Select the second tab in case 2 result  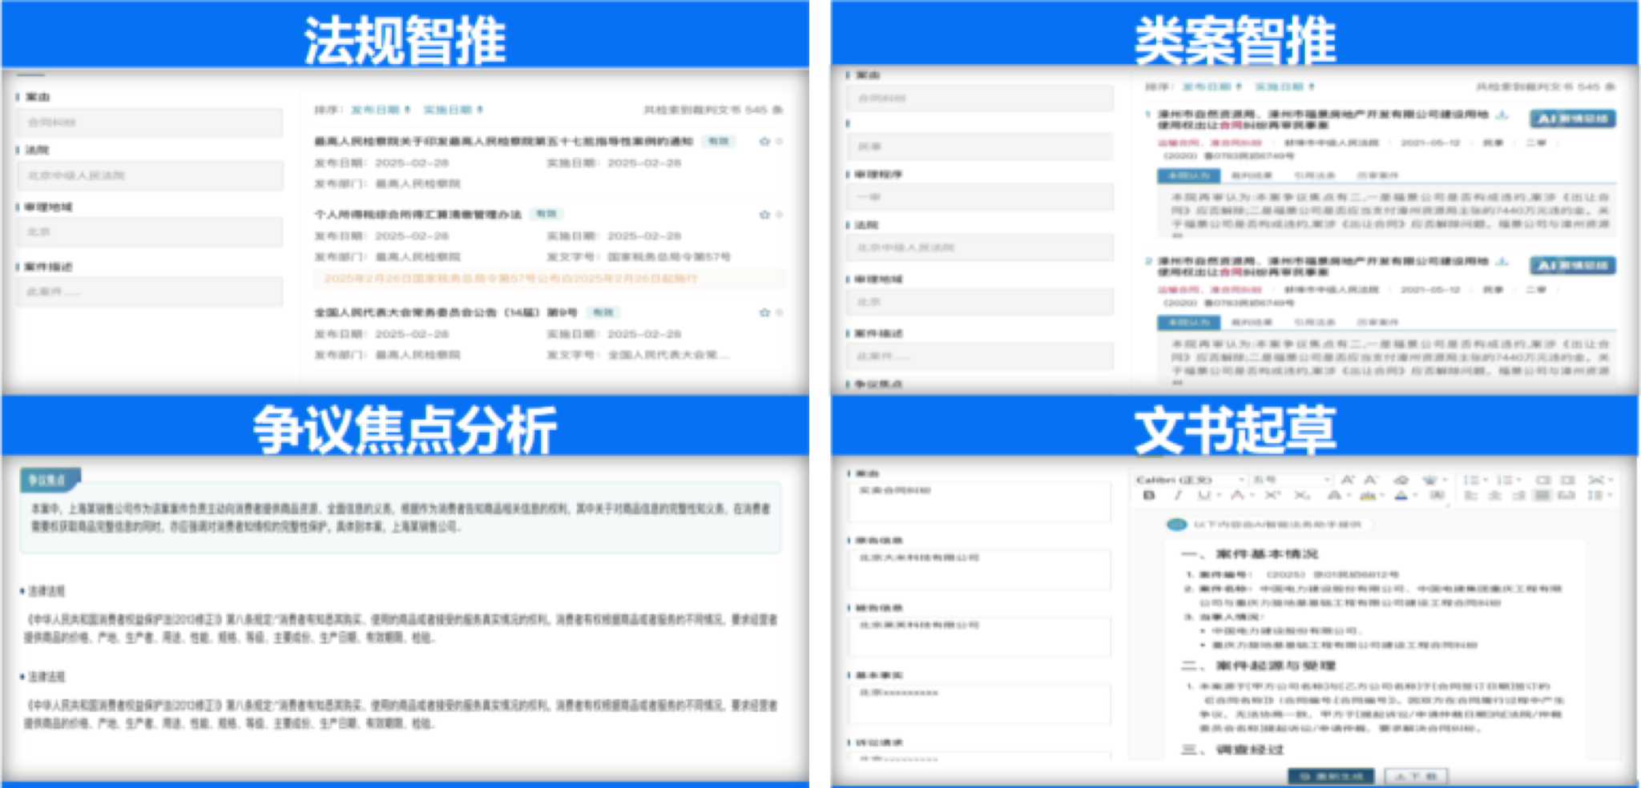point(1252,322)
